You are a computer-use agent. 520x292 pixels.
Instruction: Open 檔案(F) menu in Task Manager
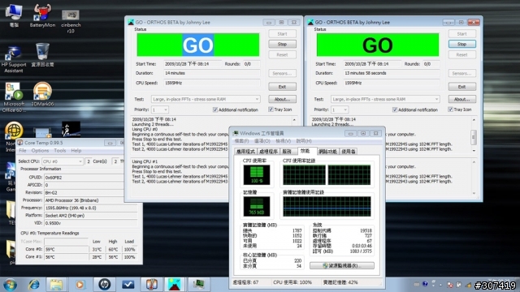click(242, 141)
